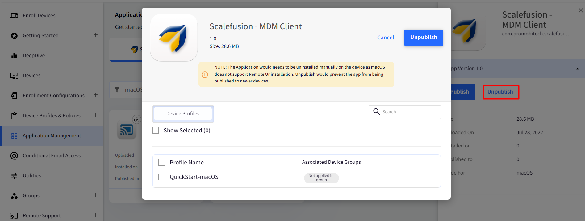Click the Search field in dialog
The height and width of the screenshot is (221, 585).
(405, 112)
